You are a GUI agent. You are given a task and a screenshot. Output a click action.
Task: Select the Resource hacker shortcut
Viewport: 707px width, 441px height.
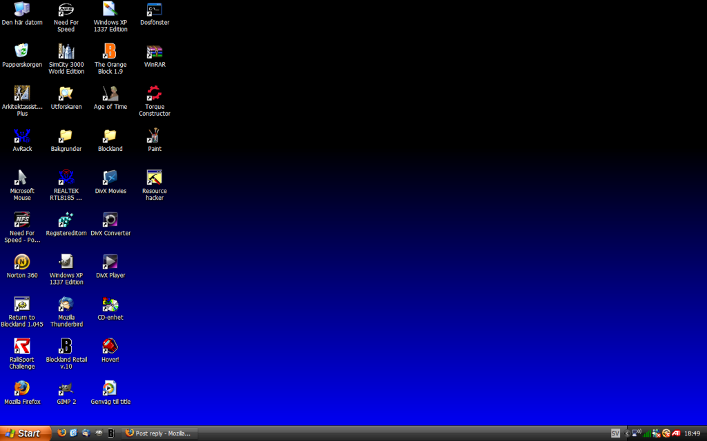pyautogui.click(x=154, y=178)
